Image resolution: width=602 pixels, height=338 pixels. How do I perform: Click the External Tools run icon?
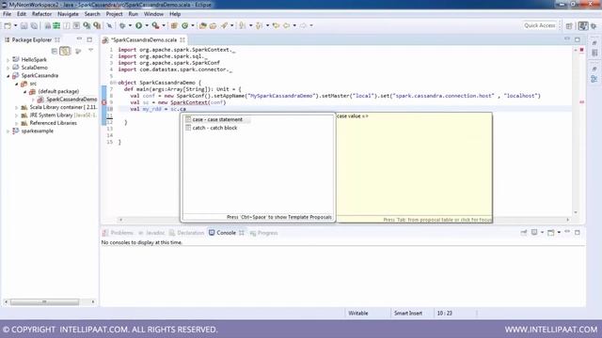(x=155, y=25)
